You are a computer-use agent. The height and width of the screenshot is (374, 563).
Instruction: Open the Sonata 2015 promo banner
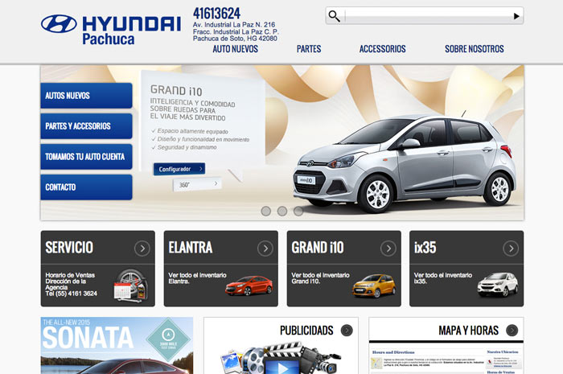[x=117, y=345]
